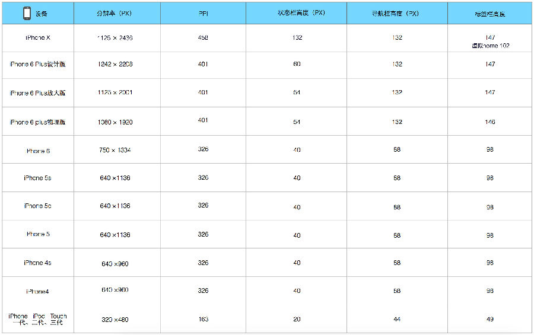Screen dimensions: 534x335
Task: Click the 750 × 1334 resolution cell
Action: click(x=115, y=150)
